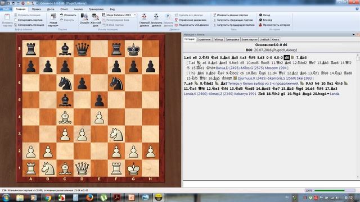The image size is (360, 202).
Task: Open the Главная ribbon tab
Action: click(x=21, y=9)
